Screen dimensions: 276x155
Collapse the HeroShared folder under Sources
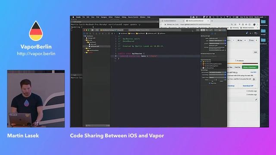click(86, 42)
